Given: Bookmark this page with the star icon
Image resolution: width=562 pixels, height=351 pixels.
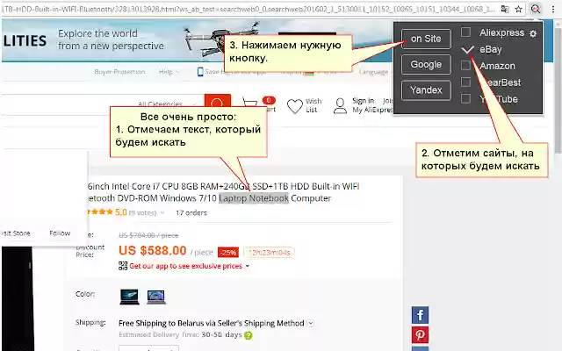Looking at the screenshot, I should click(x=518, y=10).
